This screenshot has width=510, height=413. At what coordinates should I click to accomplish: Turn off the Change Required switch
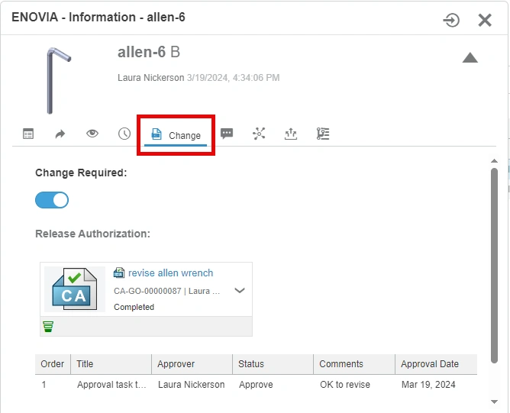coord(52,200)
